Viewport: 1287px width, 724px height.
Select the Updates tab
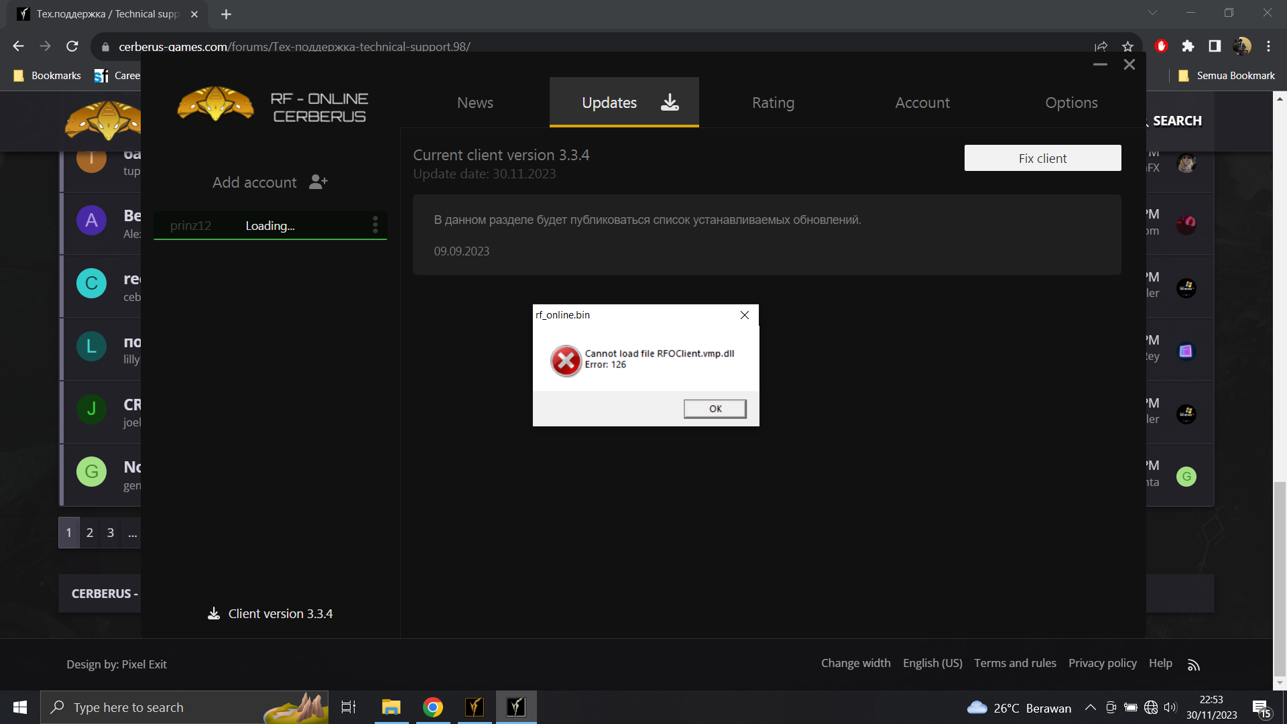click(x=624, y=103)
